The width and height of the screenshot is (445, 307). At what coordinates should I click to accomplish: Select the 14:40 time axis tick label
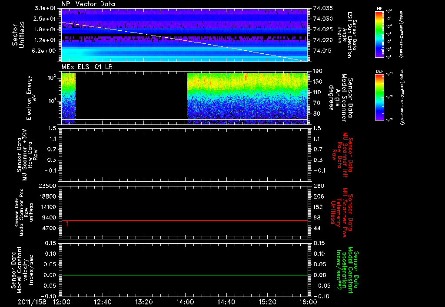coord(226,302)
